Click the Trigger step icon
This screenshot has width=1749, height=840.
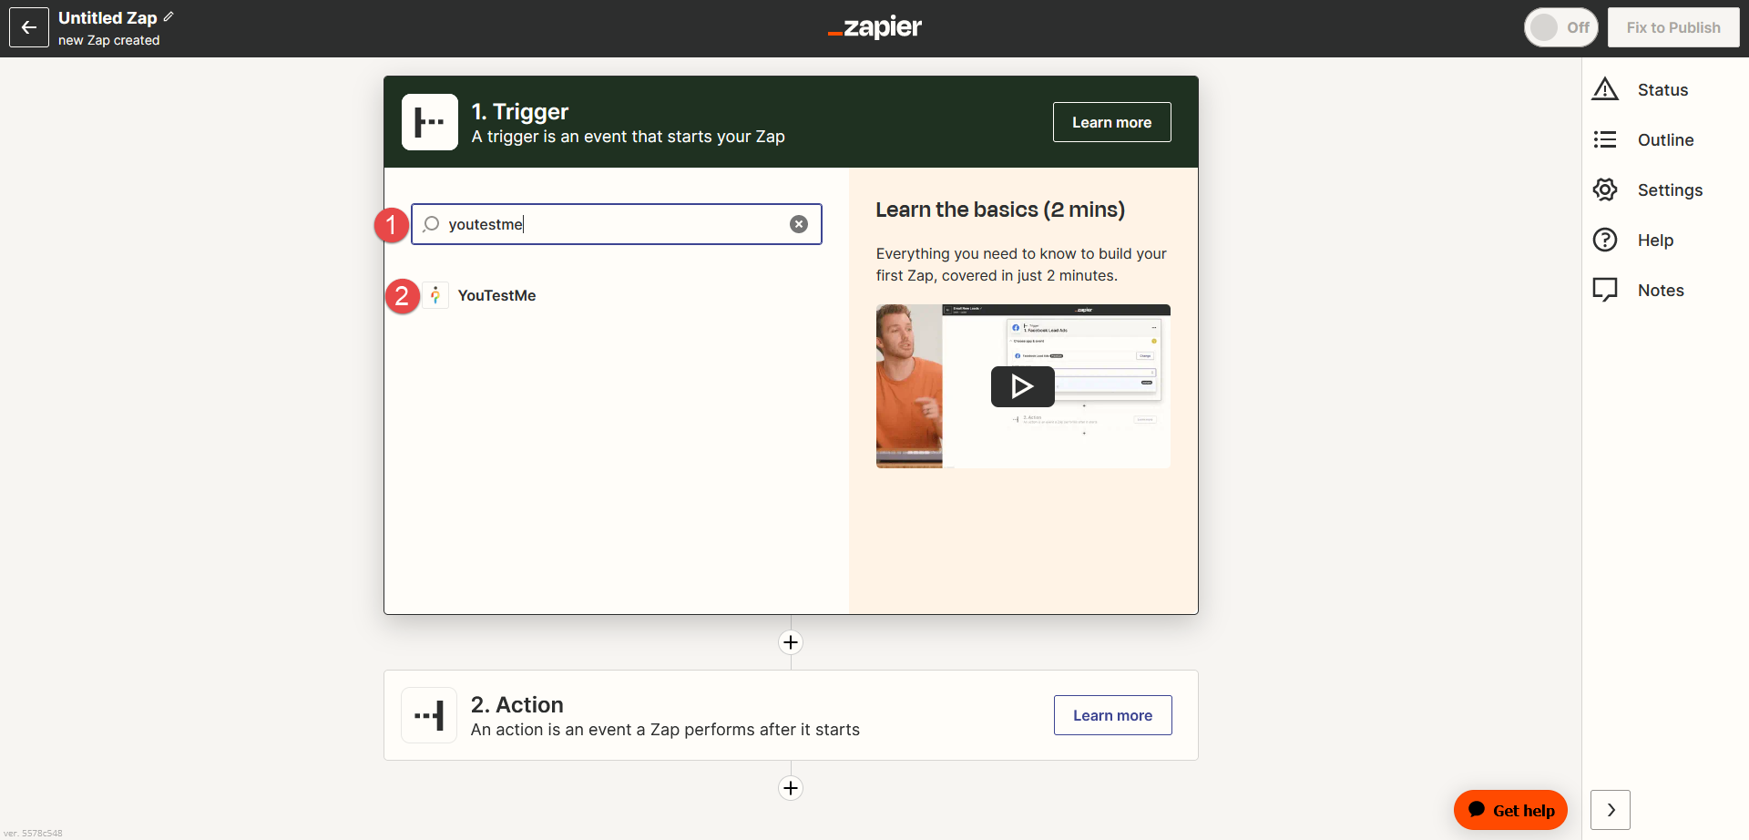tap(430, 122)
